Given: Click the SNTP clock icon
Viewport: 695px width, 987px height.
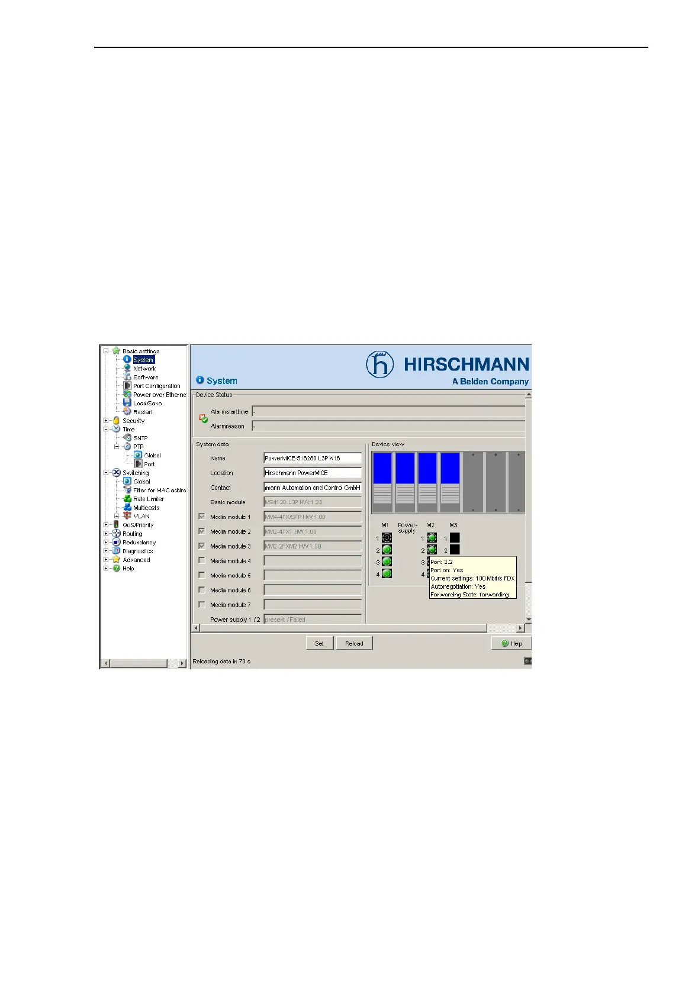Looking at the screenshot, I should 127,438.
